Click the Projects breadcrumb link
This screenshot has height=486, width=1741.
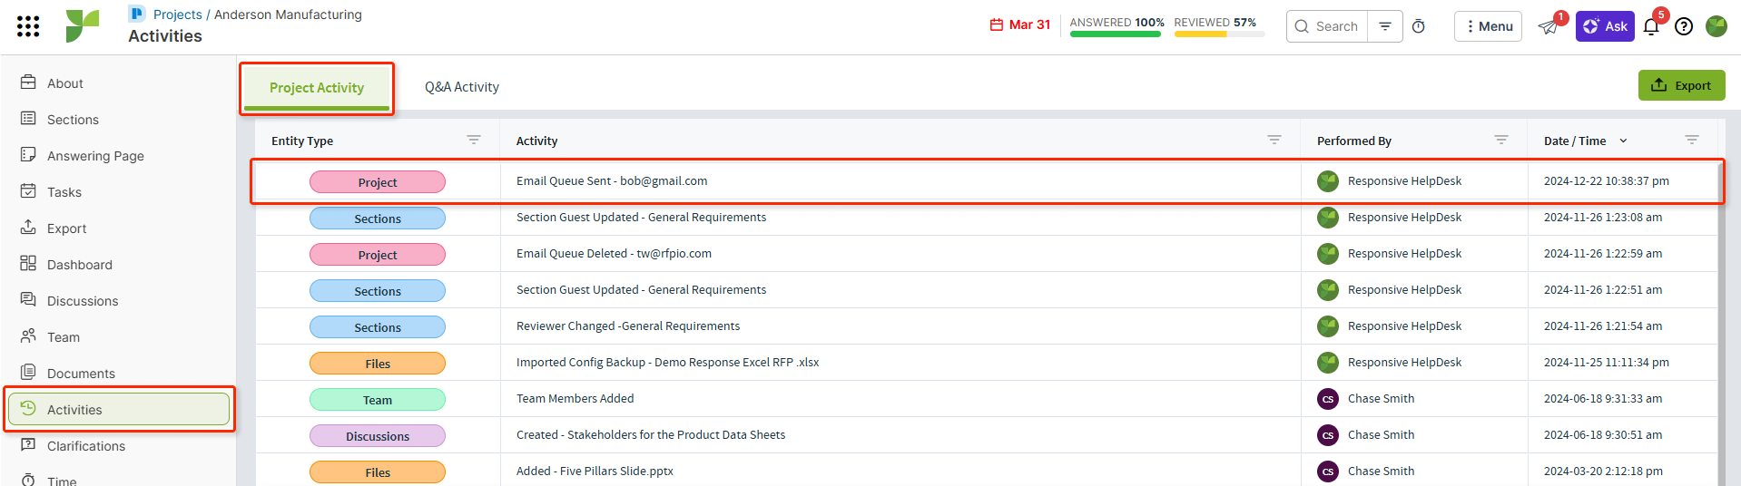[178, 15]
